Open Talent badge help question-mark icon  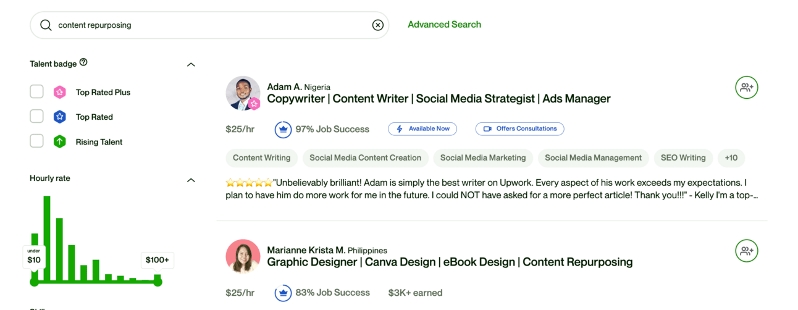coord(83,62)
